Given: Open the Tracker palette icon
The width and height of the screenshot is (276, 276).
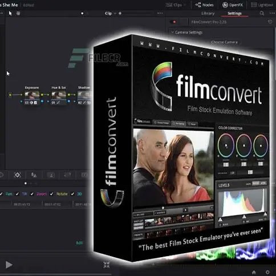Looking at the screenshot, I should 17,175.
